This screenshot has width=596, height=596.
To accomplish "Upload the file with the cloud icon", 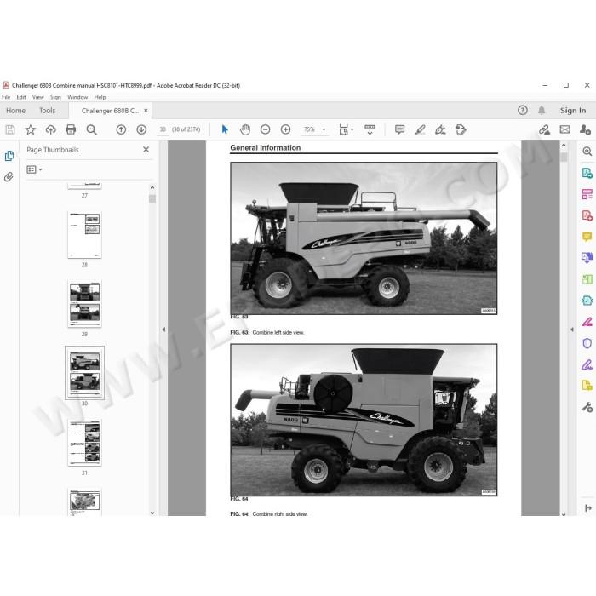I will pyautogui.click(x=50, y=129).
